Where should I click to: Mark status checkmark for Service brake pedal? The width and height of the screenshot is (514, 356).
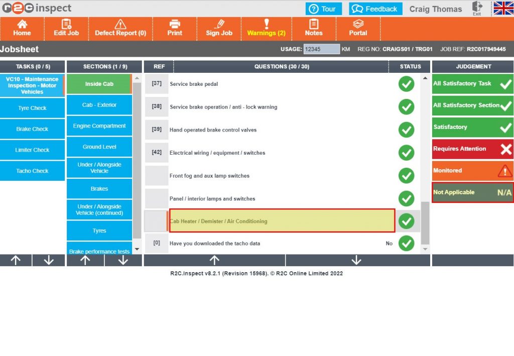pyautogui.click(x=407, y=84)
